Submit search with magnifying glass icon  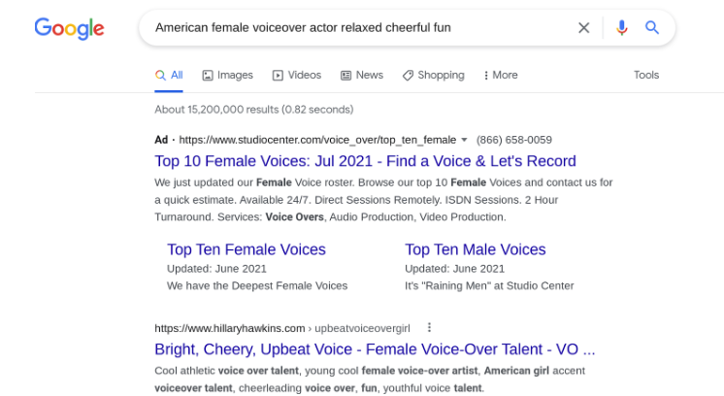click(x=652, y=28)
